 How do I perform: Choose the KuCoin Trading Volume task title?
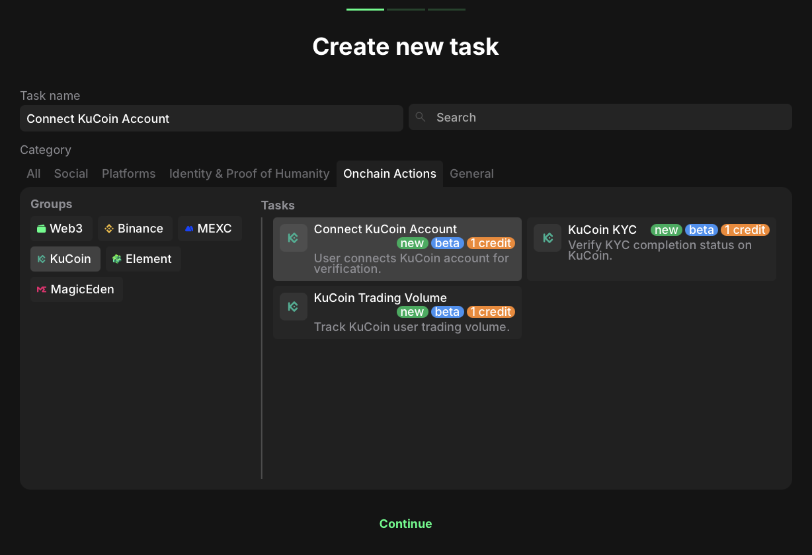point(380,298)
